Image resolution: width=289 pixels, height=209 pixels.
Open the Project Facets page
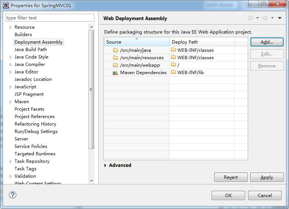point(29,109)
